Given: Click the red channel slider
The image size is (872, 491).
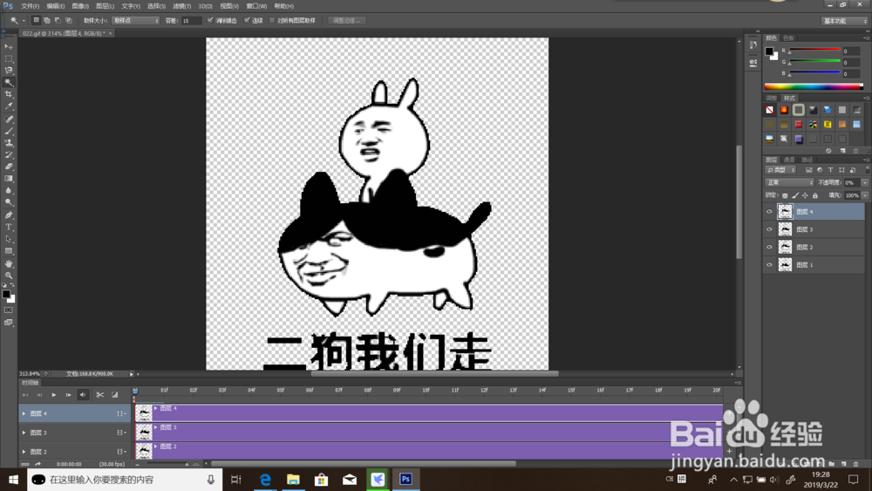Looking at the screenshot, I should point(814,50).
